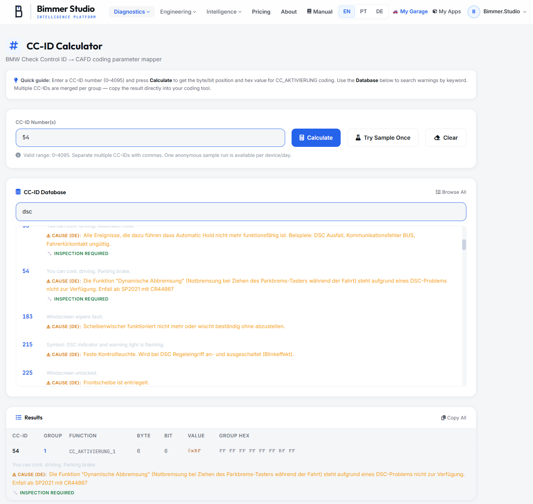This screenshot has height=504, width=533.
Task: Expand the Intelligence menu
Action: (x=224, y=12)
